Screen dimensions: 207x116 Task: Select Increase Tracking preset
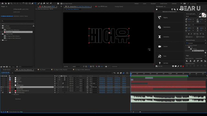pyautogui.click(x=199, y=51)
